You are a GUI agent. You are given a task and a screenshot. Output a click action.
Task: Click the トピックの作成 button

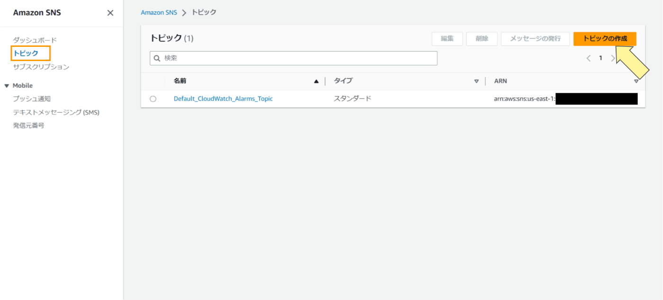605,39
